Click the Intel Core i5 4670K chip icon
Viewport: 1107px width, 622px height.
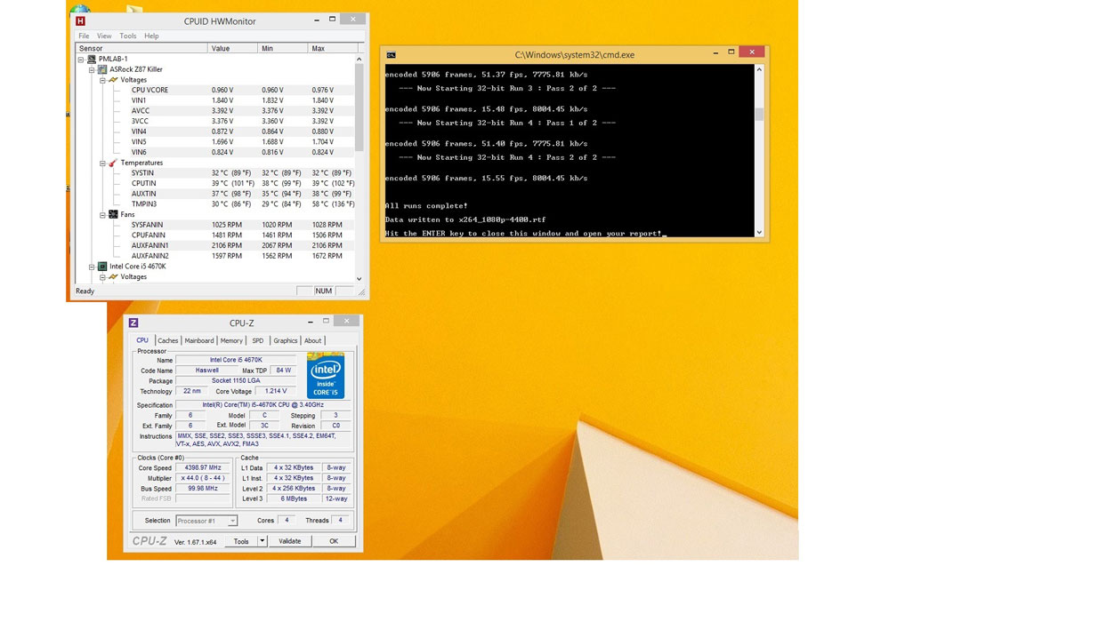[102, 267]
